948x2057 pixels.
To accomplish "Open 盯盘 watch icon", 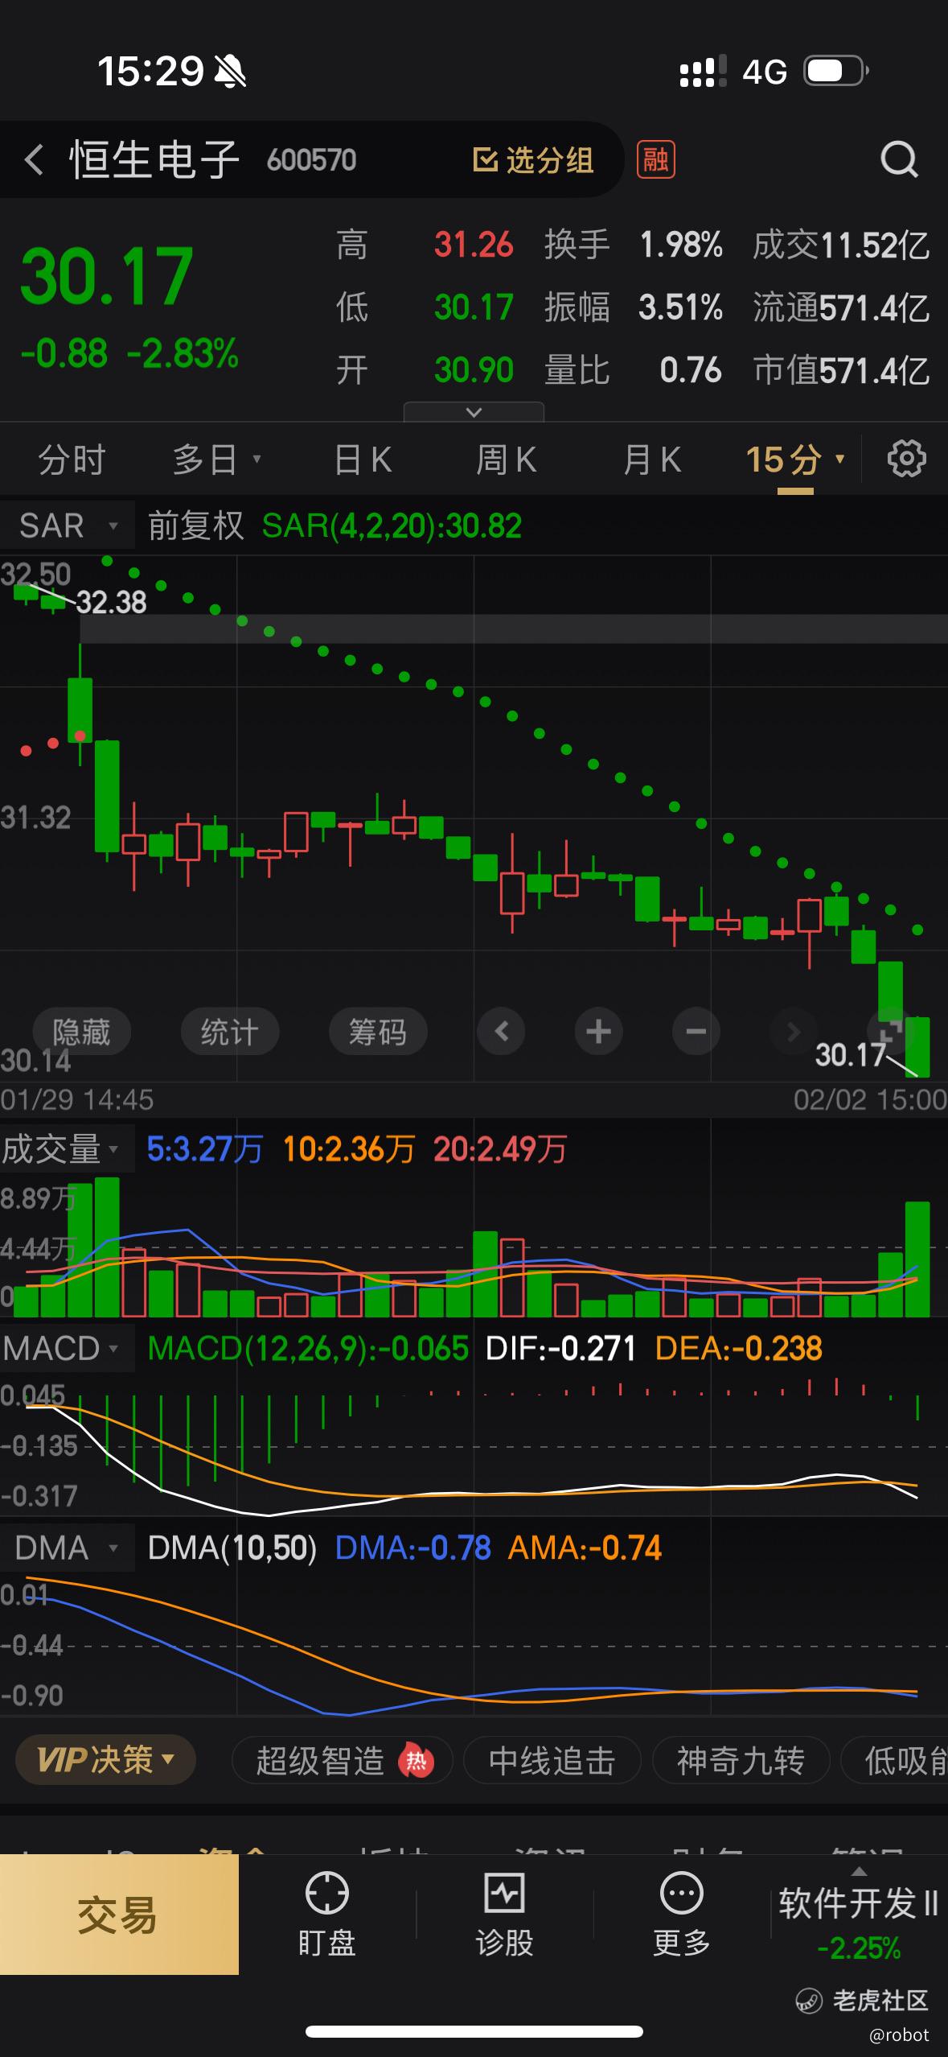I will (x=327, y=1893).
